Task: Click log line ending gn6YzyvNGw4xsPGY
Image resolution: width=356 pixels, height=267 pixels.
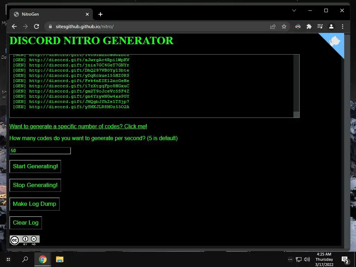Action: 71,97
